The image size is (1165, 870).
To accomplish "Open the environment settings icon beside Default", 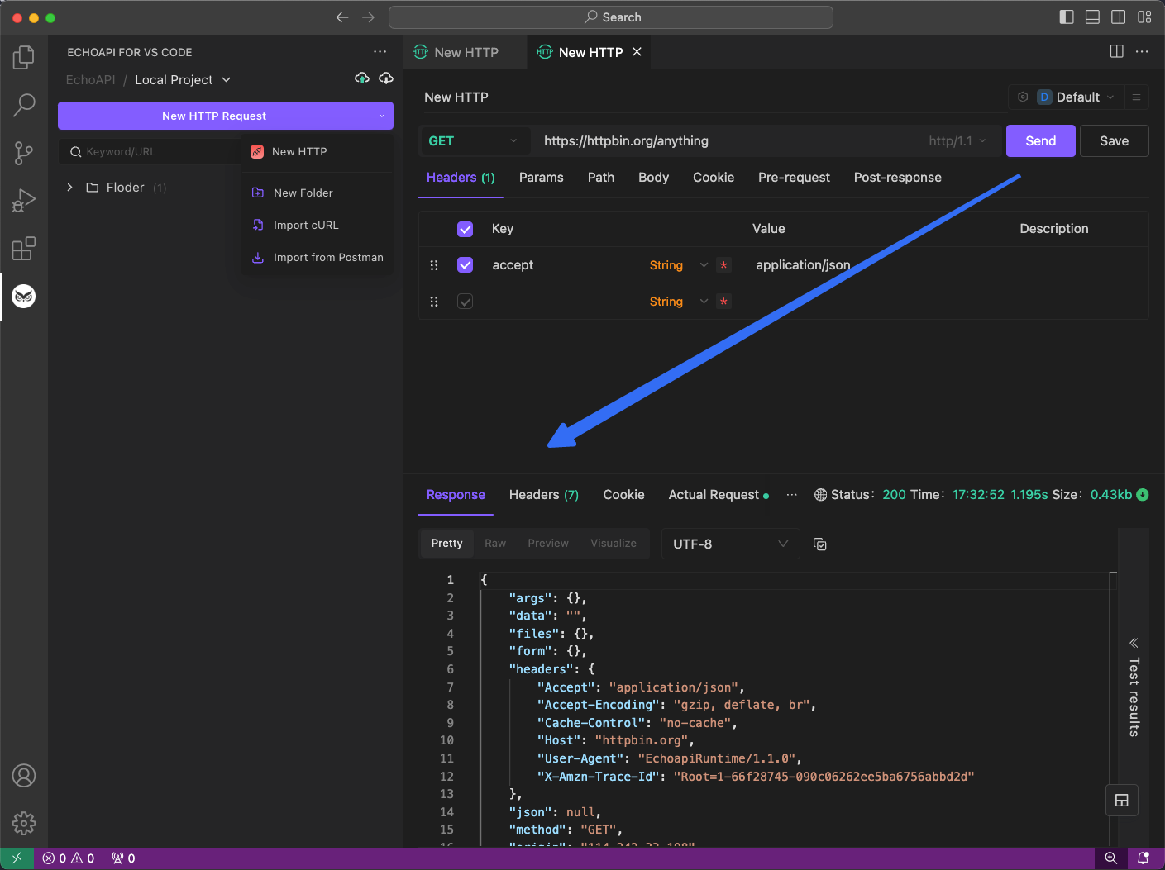I will [1023, 97].
